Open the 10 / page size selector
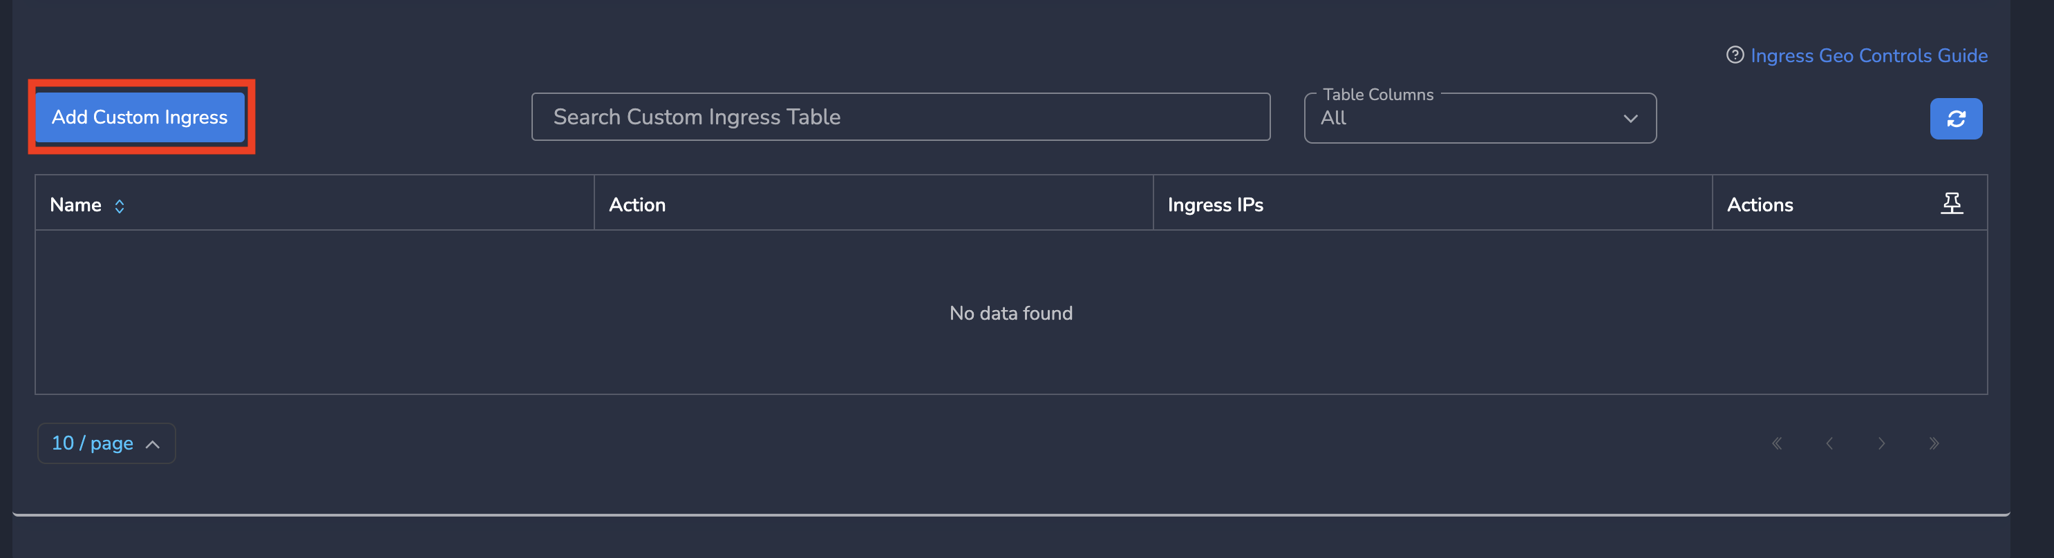The image size is (2054, 558). (x=106, y=443)
